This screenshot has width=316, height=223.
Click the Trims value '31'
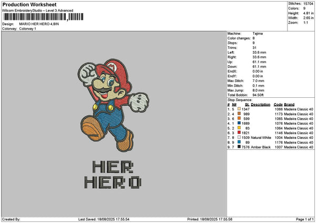point(254,48)
